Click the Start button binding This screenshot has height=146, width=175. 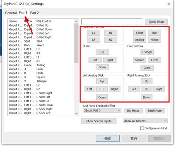tap(154, 33)
